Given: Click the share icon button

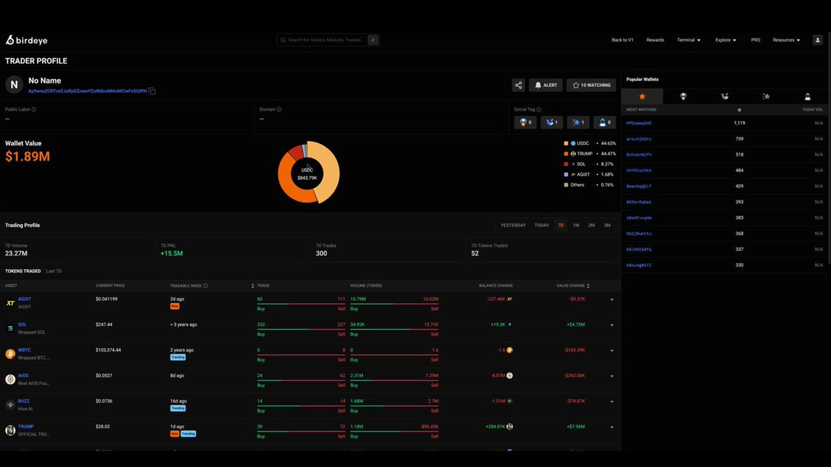Looking at the screenshot, I should pyautogui.click(x=518, y=85).
